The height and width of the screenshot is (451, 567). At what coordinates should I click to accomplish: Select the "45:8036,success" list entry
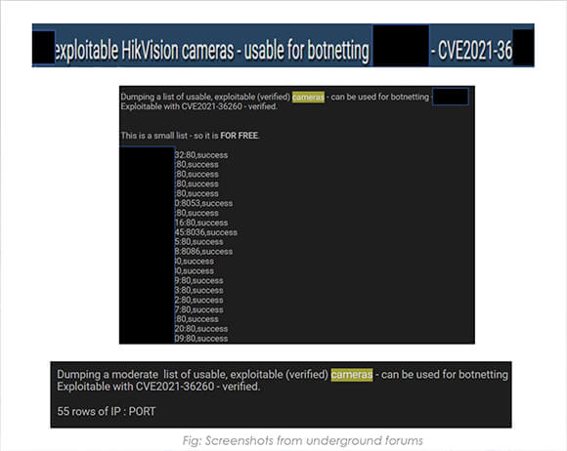(x=205, y=232)
